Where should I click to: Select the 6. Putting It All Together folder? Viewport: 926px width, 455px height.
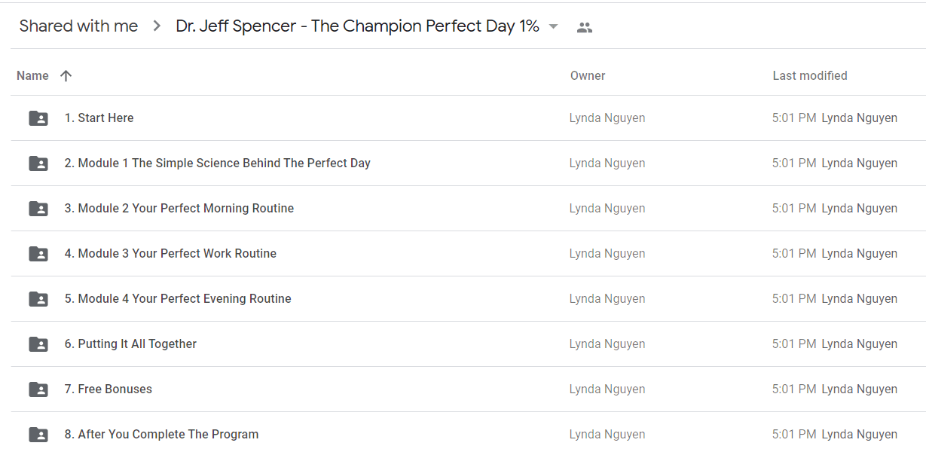468,344
